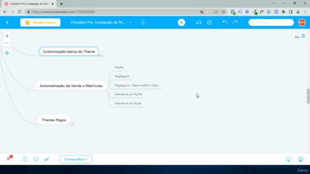Open the help icon with notification badge
This screenshot has height=174, width=310.
click(x=9, y=159)
